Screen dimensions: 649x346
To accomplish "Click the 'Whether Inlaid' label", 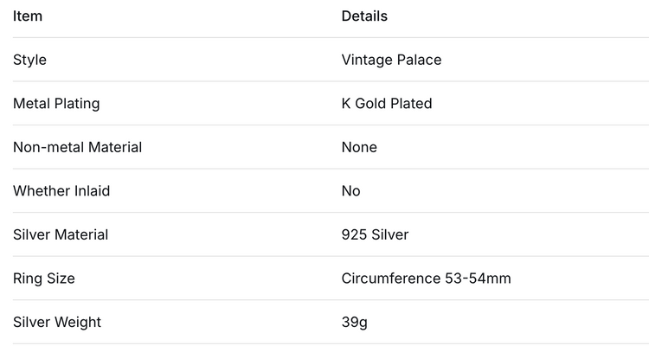I will pyautogui.click(x=61, y=191).
